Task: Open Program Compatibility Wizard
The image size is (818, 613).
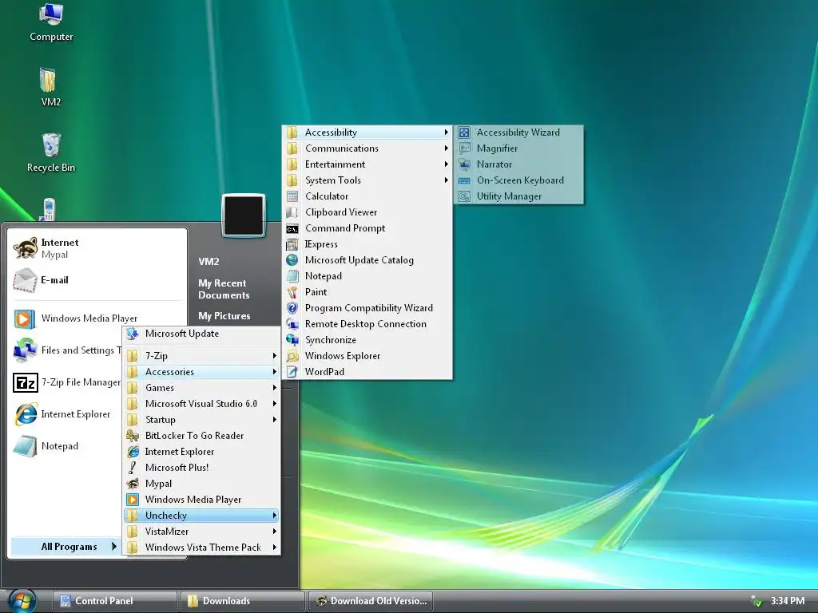Action: 367,308
